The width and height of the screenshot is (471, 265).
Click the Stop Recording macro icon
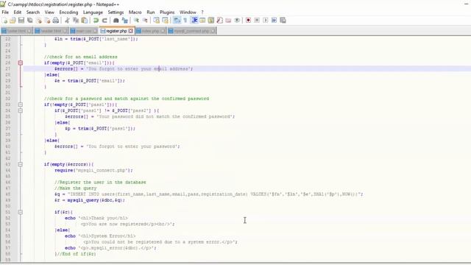point(257,21)
